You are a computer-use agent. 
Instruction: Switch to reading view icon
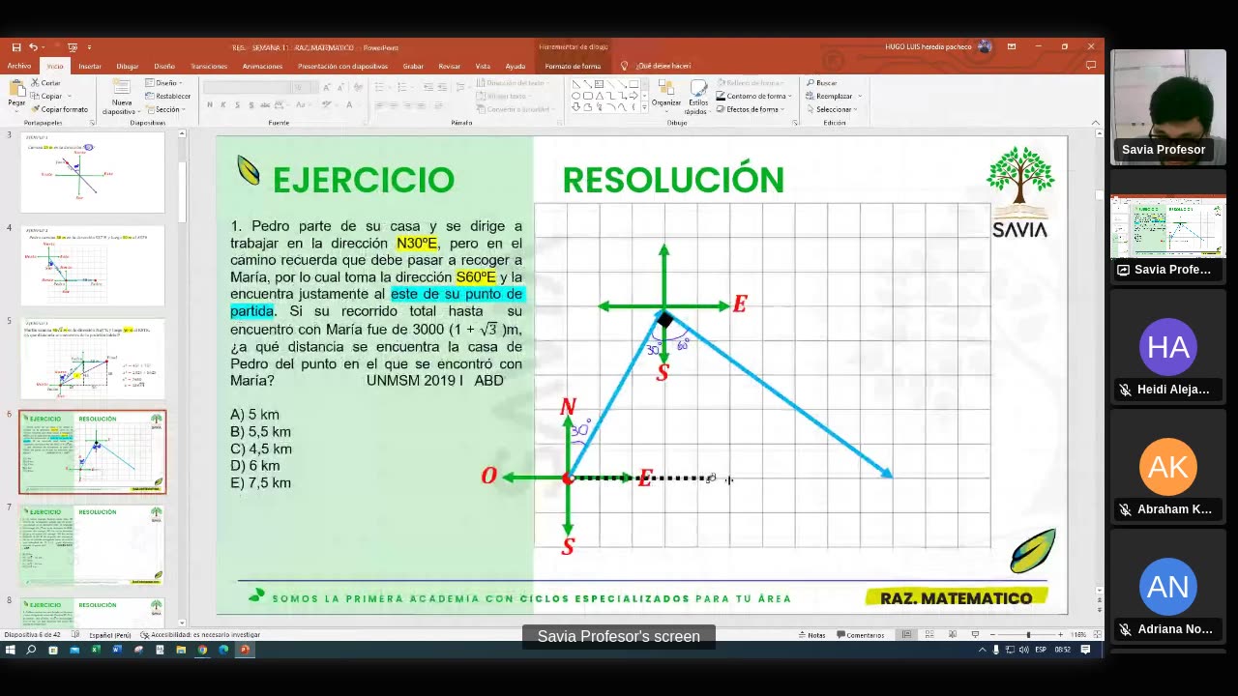pos(953,635)
